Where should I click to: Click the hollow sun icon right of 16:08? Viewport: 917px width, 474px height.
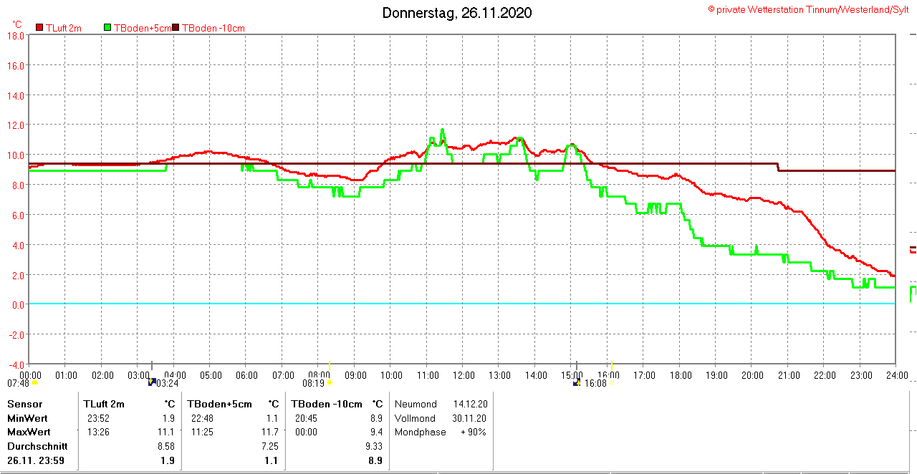click(612, 382)
